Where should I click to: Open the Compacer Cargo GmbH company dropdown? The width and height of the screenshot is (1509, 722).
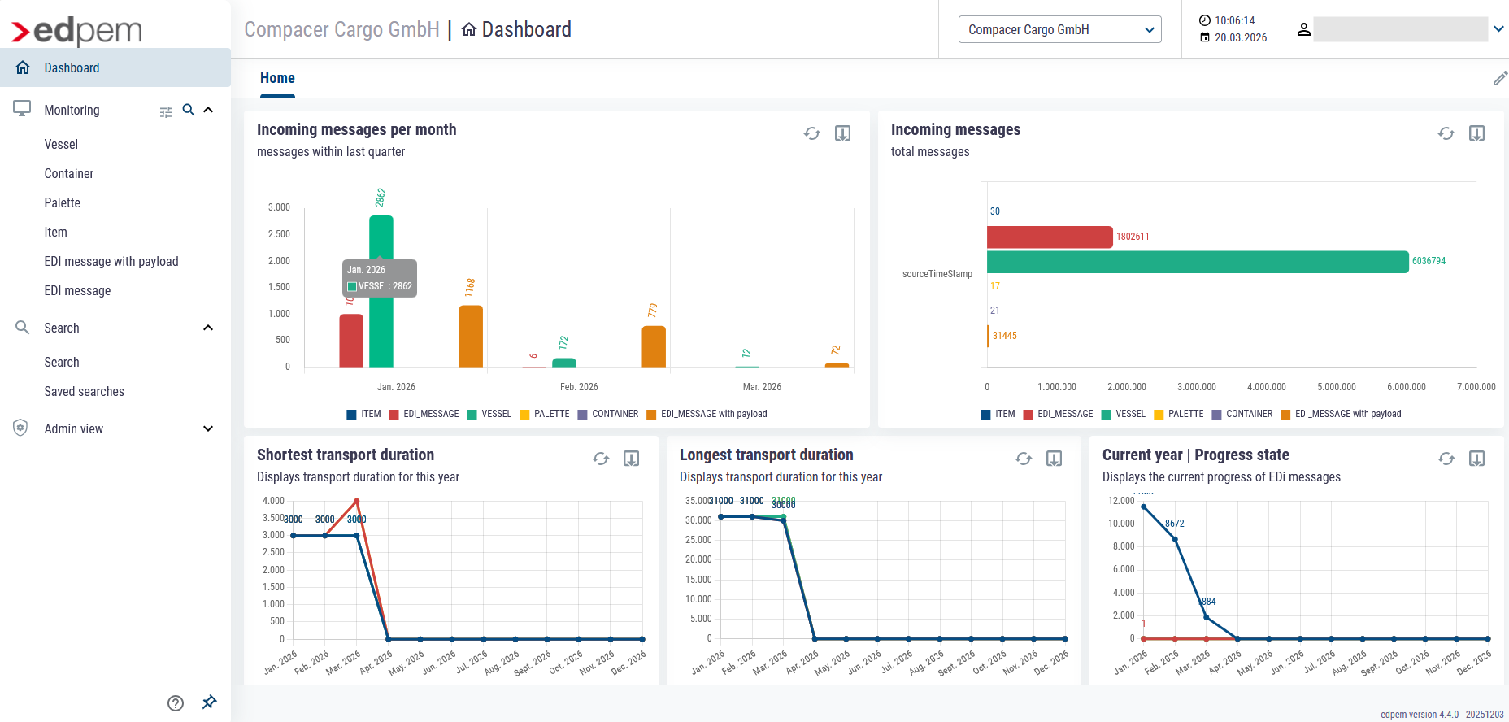pos(1059,29)
